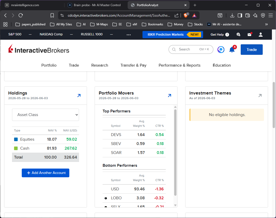Open Brave Shields lion icon
Viewport: 276px width, 218px height.
point(186,15)
